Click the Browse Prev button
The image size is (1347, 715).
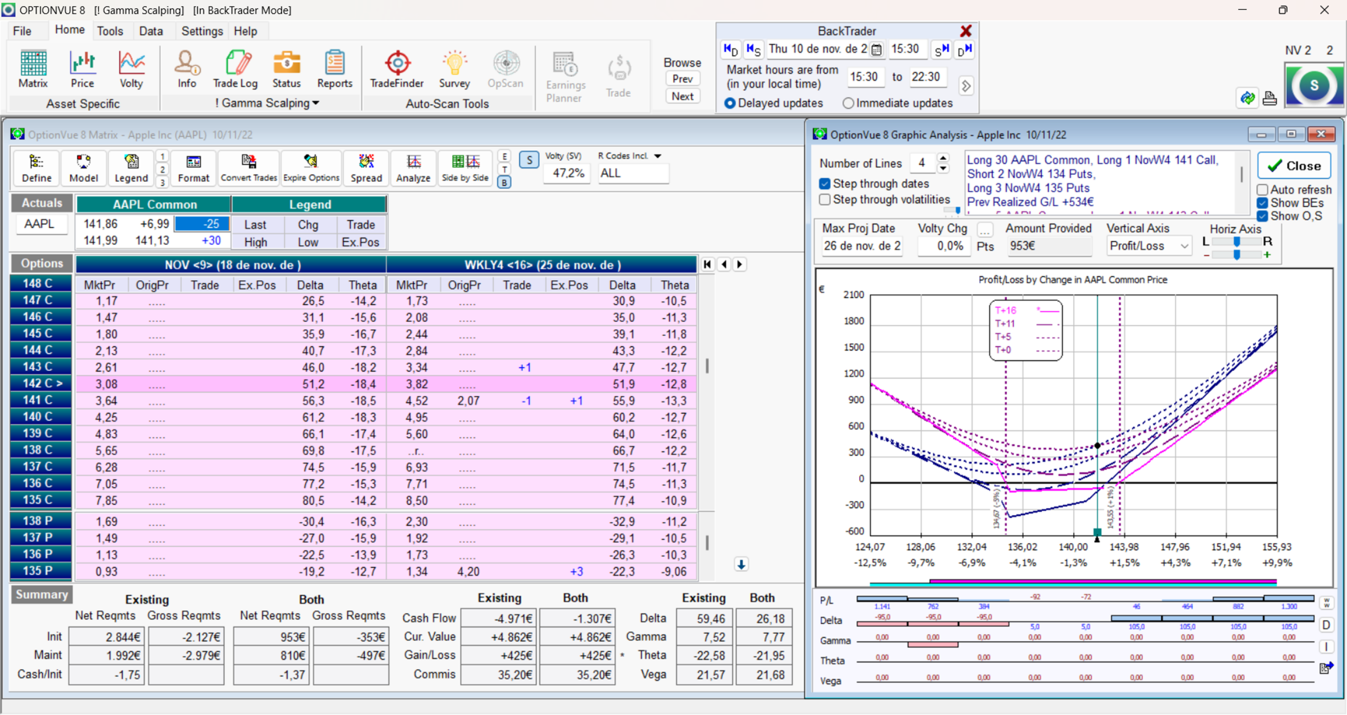point(682,79)
